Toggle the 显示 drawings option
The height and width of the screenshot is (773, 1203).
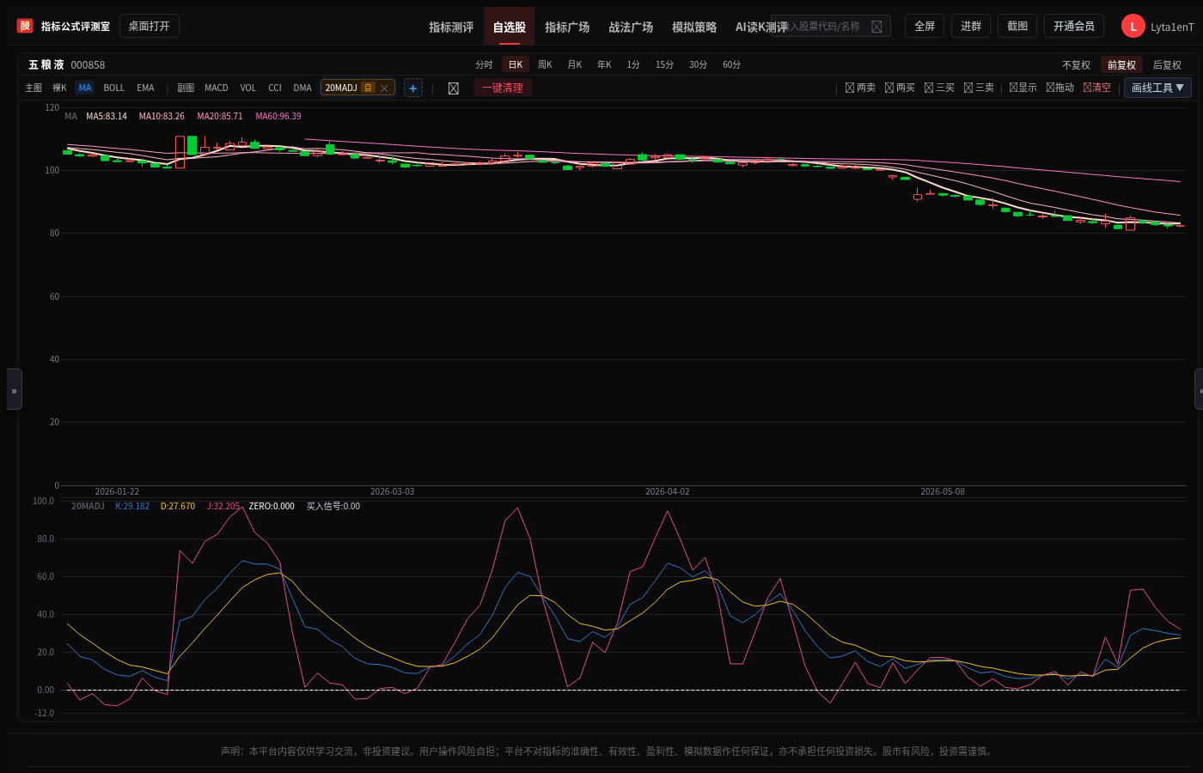point(1023,88)
